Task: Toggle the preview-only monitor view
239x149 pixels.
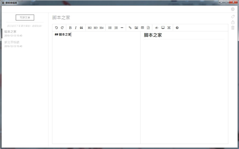Action: click(x=163, y=28)
